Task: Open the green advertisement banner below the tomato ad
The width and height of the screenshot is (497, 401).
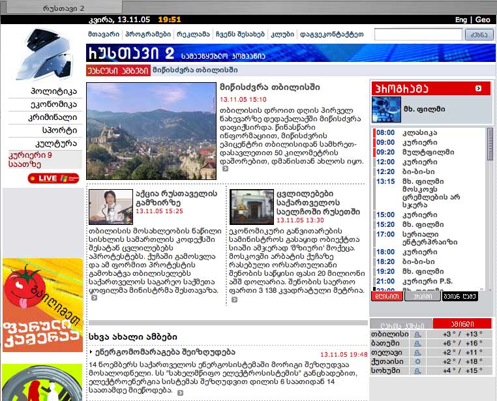Action: coord(42,382)
